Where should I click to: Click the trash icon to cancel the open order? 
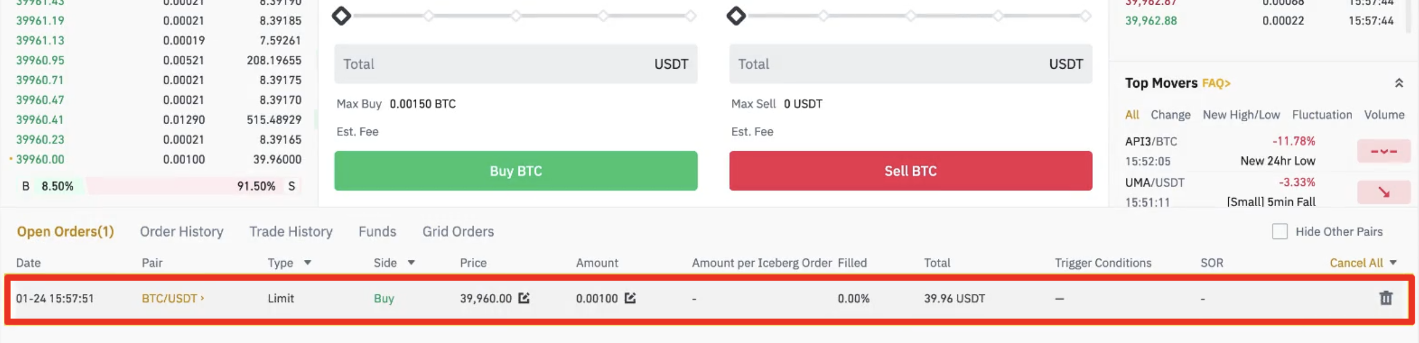[x=1385, y=298]
